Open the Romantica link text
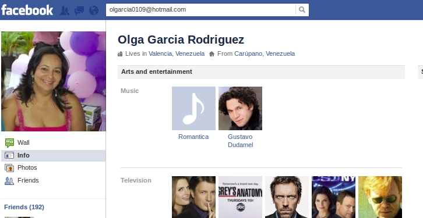This screenshot has width=423, height=218. click(193, 137)
